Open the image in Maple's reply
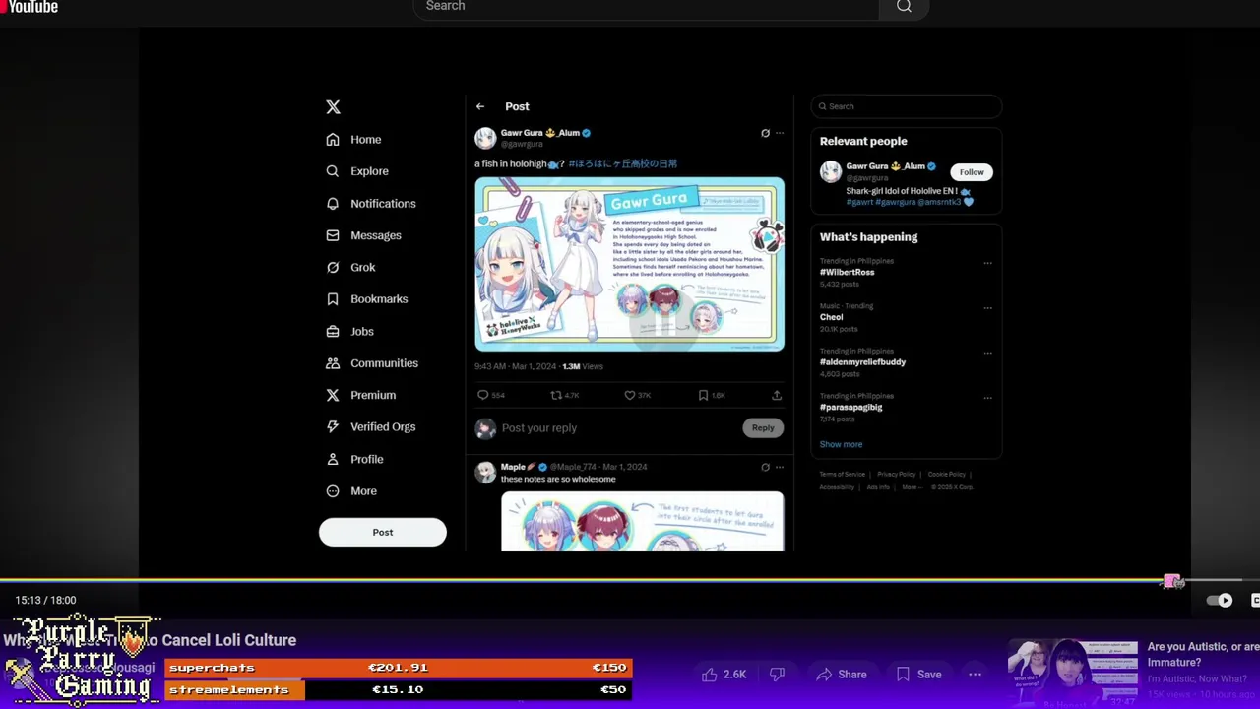 [642, 522]
